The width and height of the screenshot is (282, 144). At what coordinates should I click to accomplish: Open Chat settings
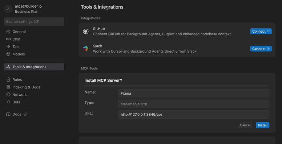pos(34,39)
